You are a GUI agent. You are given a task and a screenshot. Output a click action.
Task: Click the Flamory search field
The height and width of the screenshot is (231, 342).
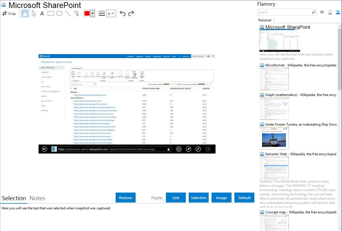284,12
